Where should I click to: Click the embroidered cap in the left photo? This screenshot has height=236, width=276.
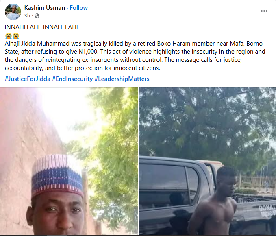[57, 174]
